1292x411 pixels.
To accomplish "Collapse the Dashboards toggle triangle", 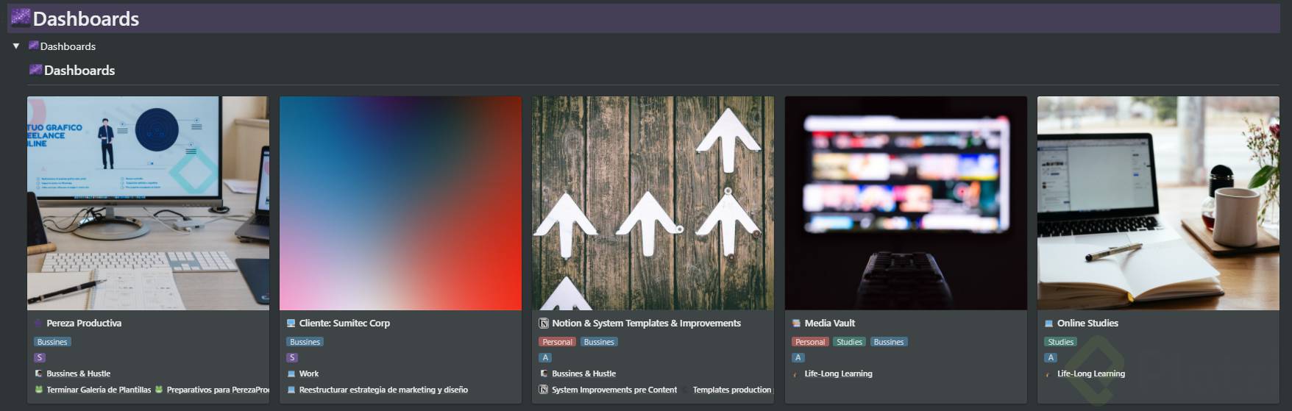I will (x=16, y=46).
